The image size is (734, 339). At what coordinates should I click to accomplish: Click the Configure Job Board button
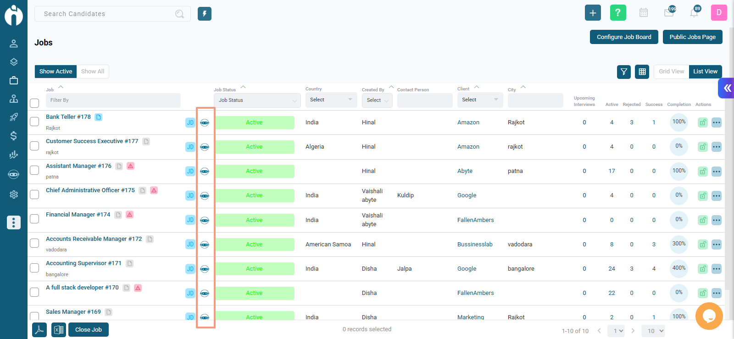(x=624, y=37)
